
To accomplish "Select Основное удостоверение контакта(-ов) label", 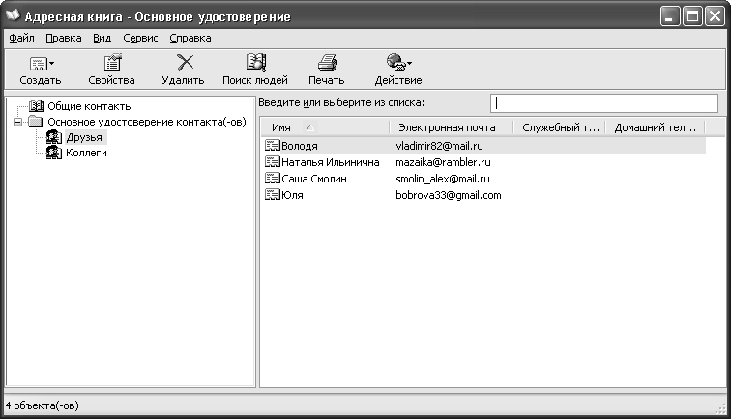I will pyautogui.click(x=147, y=122).
